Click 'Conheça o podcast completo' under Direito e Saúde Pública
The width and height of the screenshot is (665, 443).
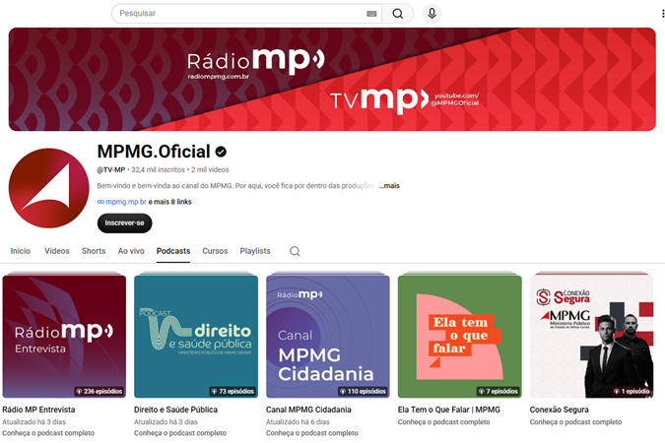(x=180, y=433)
